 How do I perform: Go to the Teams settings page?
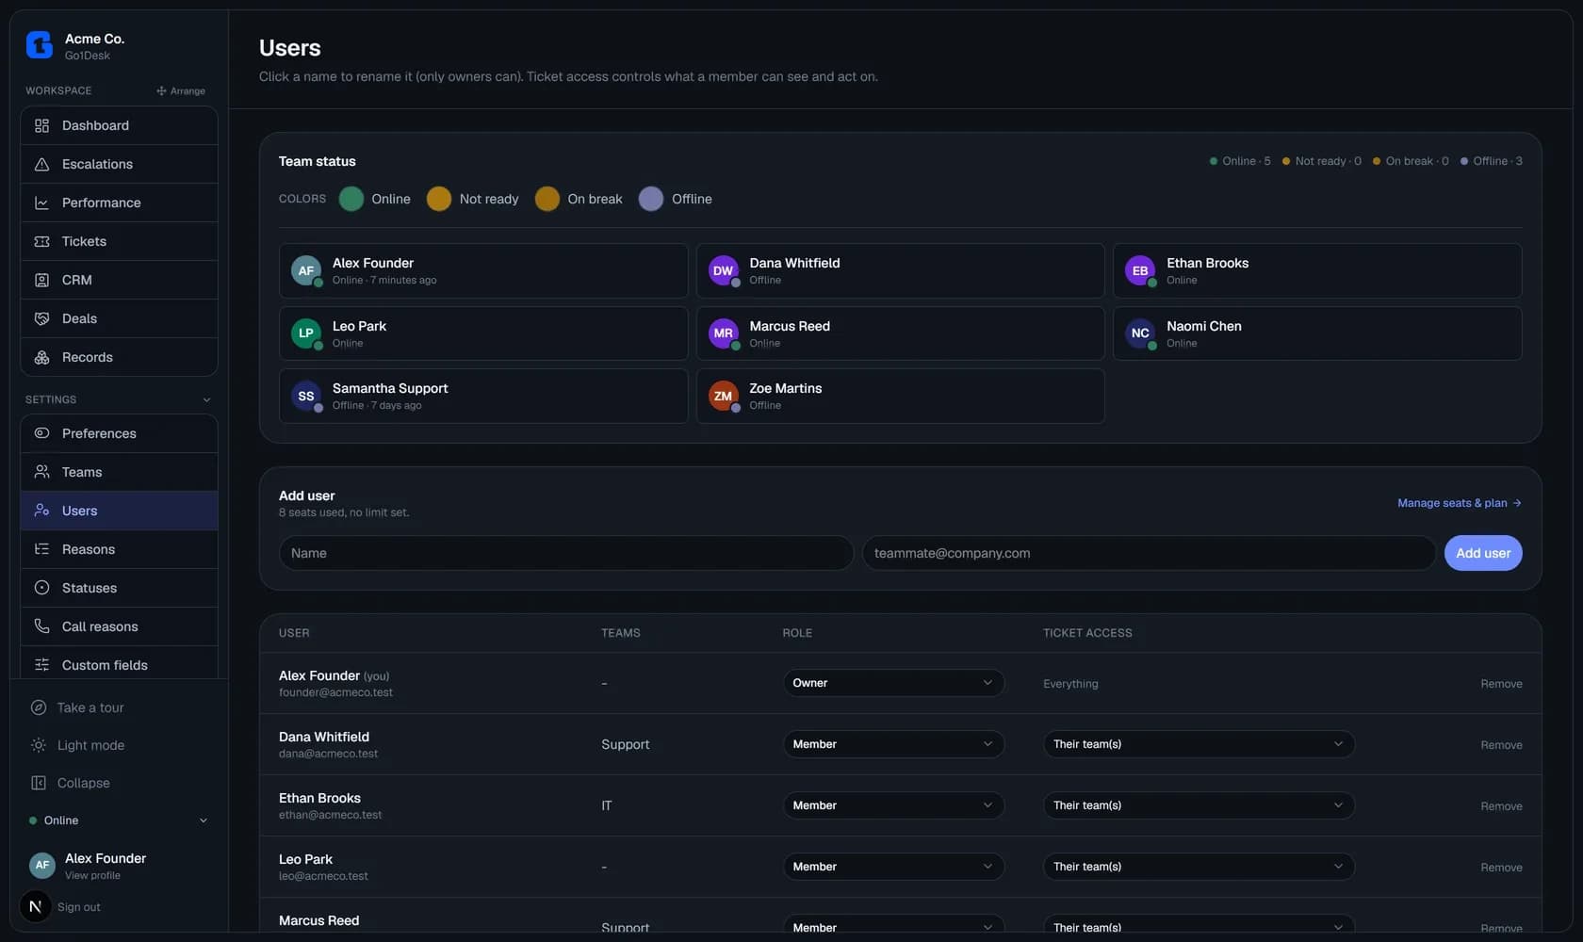tap(119, 472)
